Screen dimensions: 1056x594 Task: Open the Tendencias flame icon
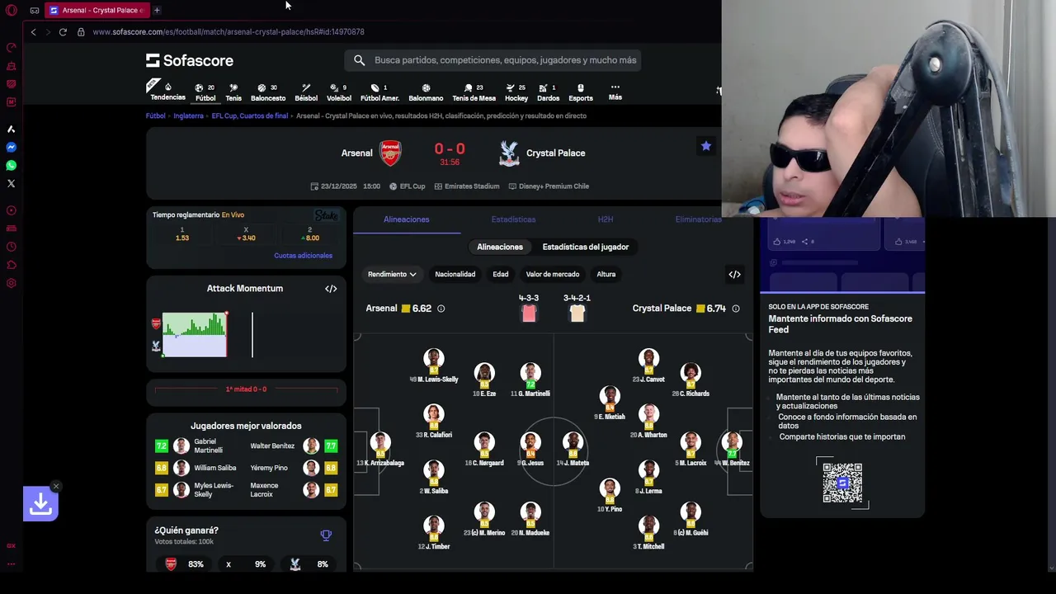coord(167,87)
